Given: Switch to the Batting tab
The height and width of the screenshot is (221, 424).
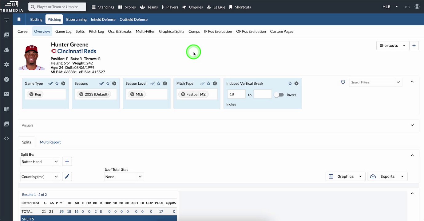Looking at the screenshot, I should click(36, 19).
